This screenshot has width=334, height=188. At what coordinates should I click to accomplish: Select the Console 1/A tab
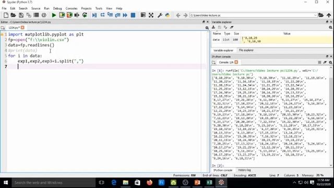pyautogui.click(x=226, y=62)
